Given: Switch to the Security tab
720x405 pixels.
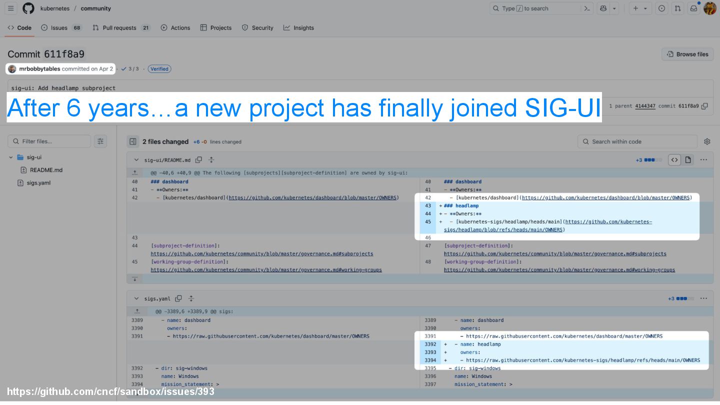Looking at the screenshot, I should pos(257,28).
